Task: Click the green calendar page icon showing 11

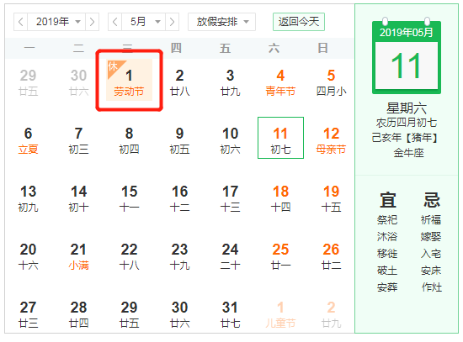Action: click(x=407, y=56)
